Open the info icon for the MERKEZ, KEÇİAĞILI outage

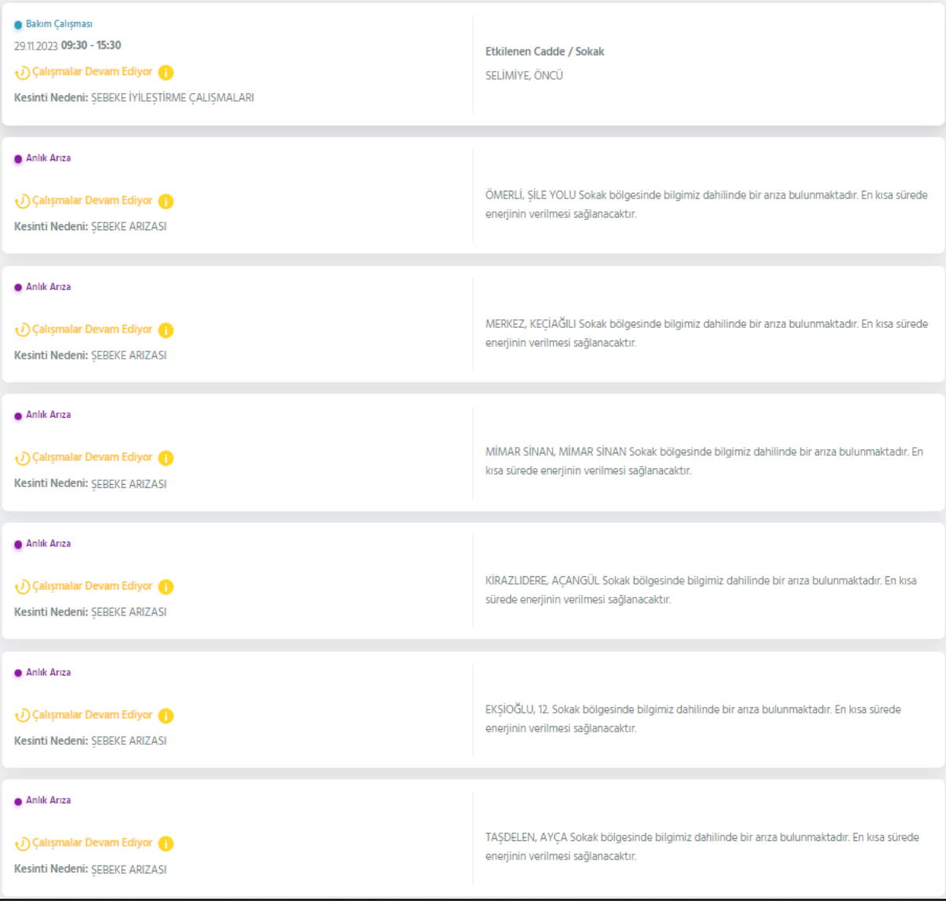pos(166,330)
